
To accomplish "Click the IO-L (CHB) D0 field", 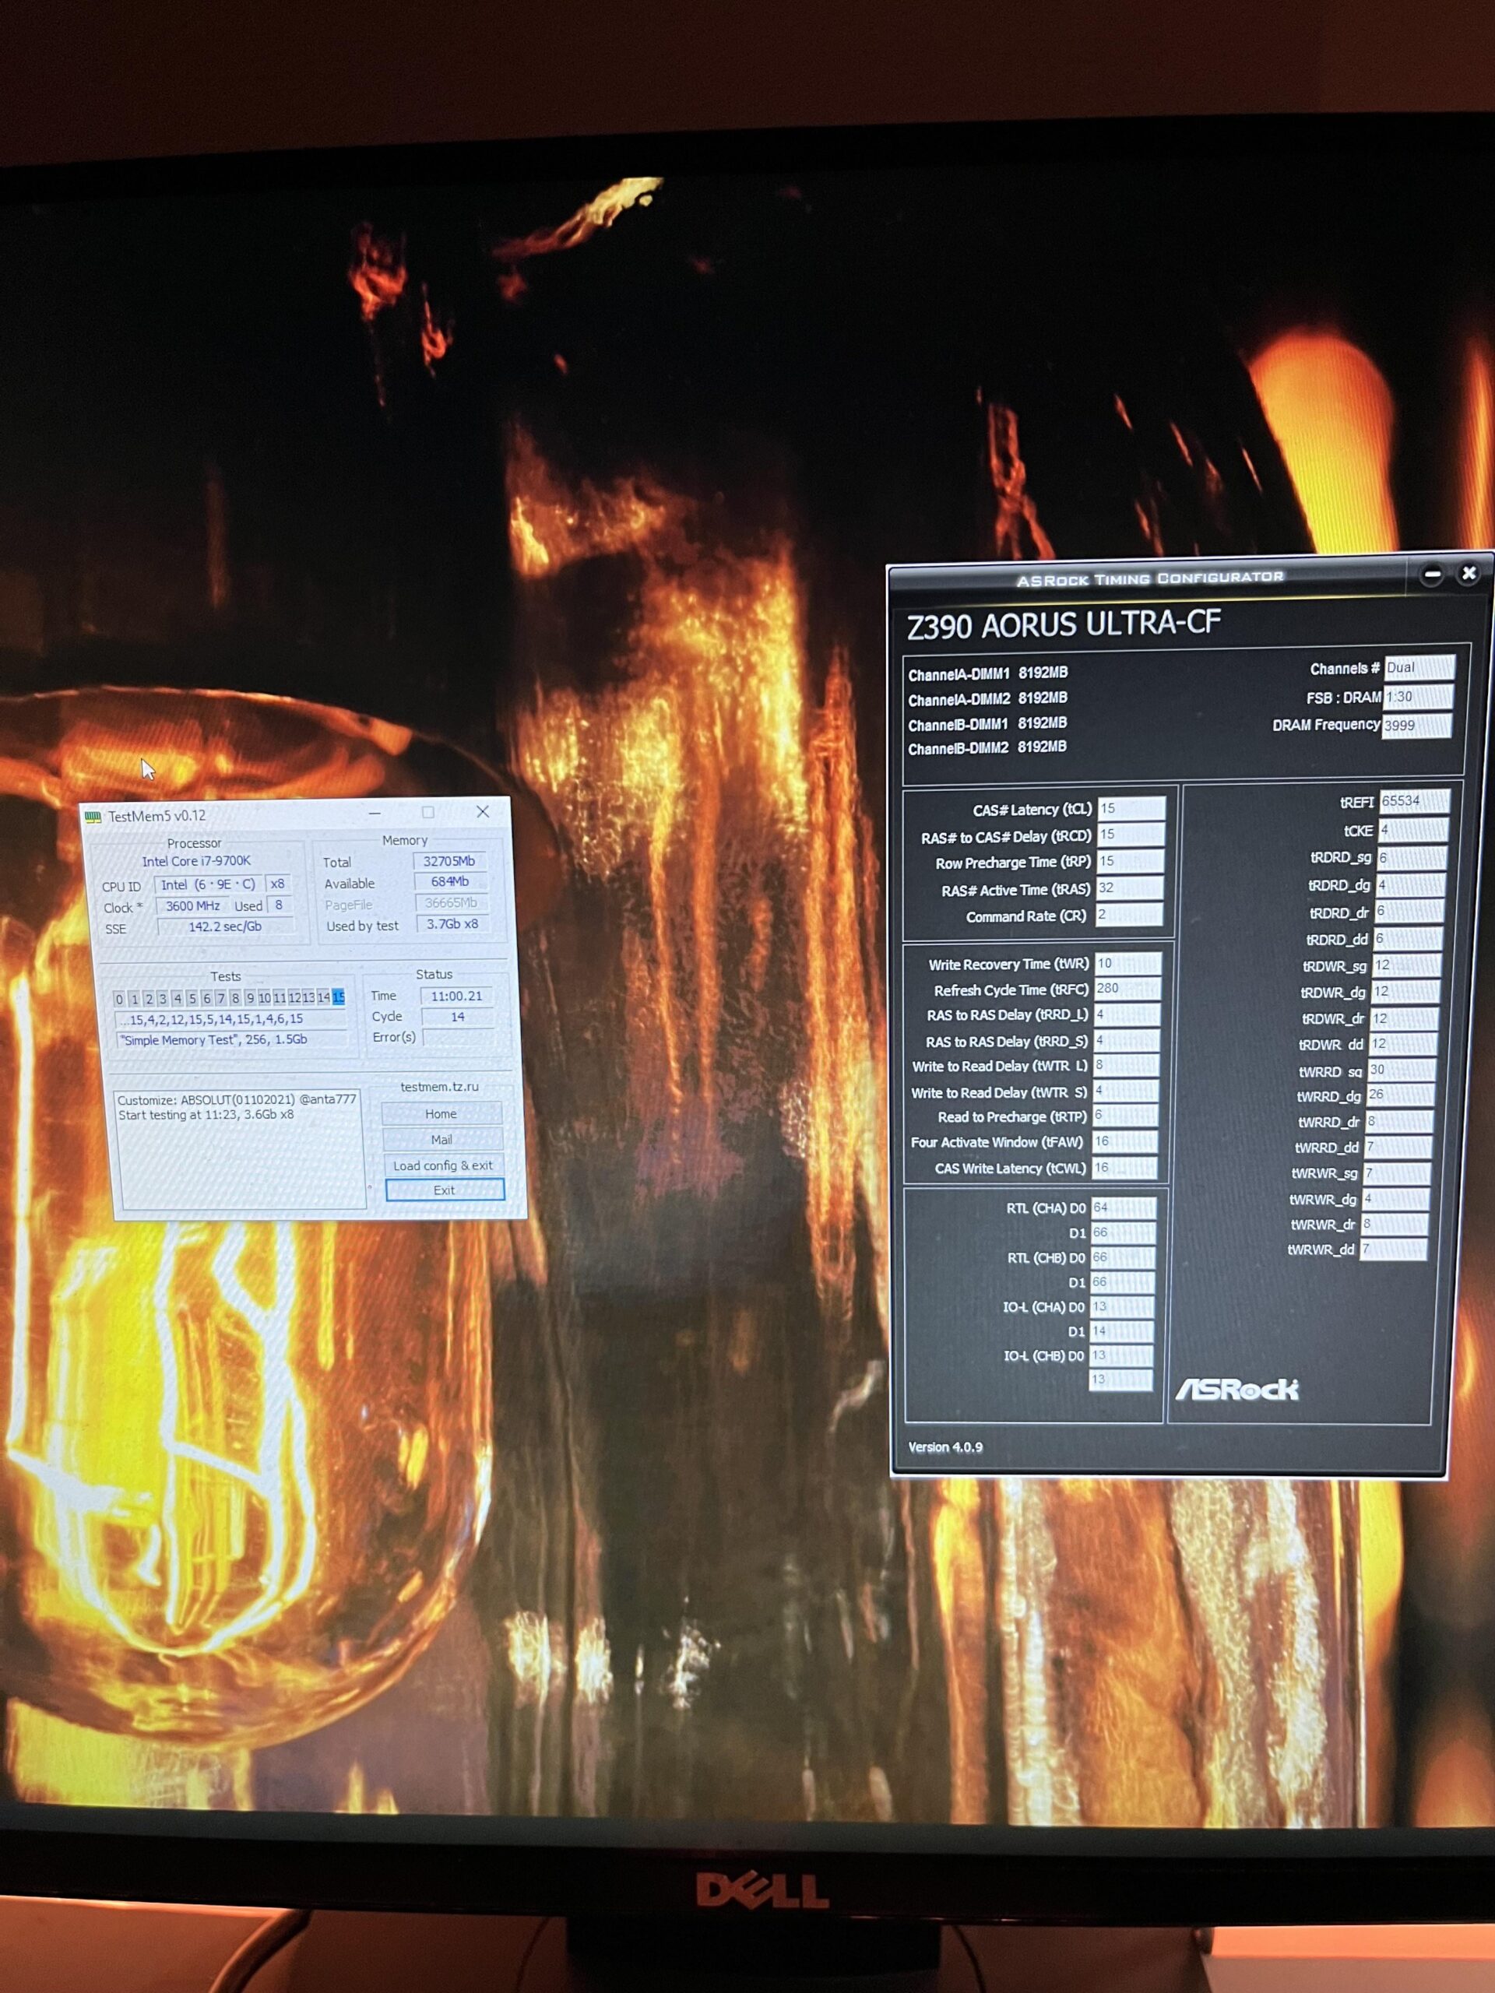I will click(1120, 1356).
